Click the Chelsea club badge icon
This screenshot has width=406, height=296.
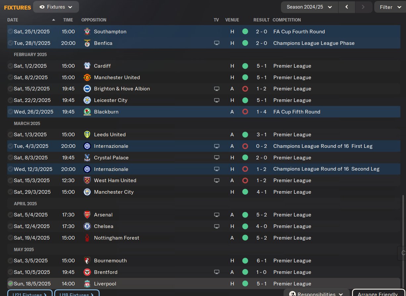[x=87, y=226]
